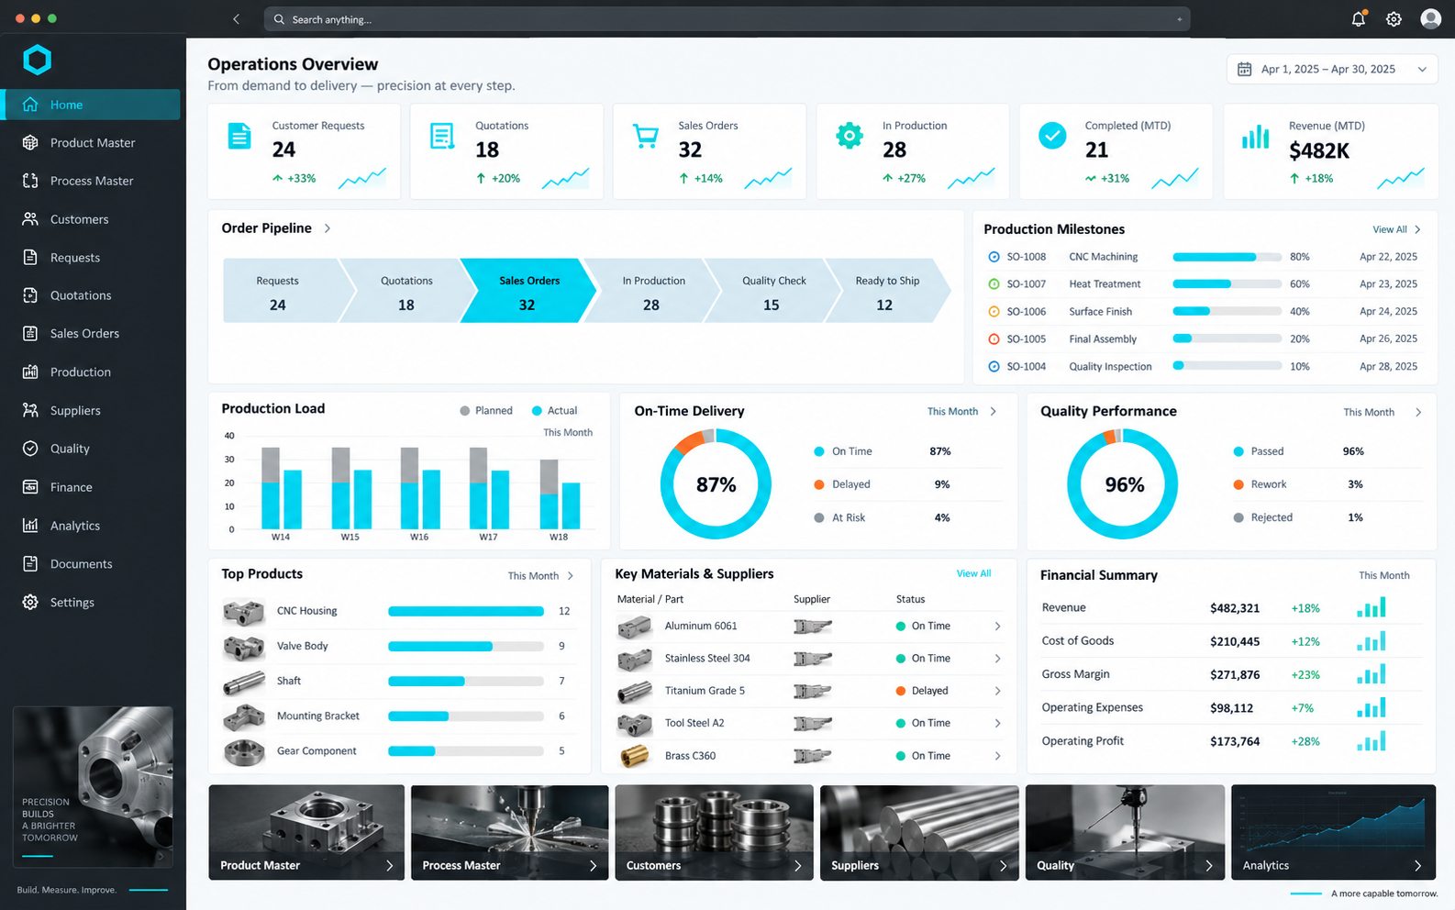Go back with the left arrow

click(x=236, y=19)
